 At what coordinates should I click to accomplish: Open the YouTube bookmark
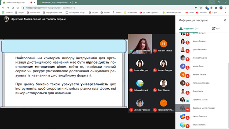pyautogui.click(x=201, y=13)
